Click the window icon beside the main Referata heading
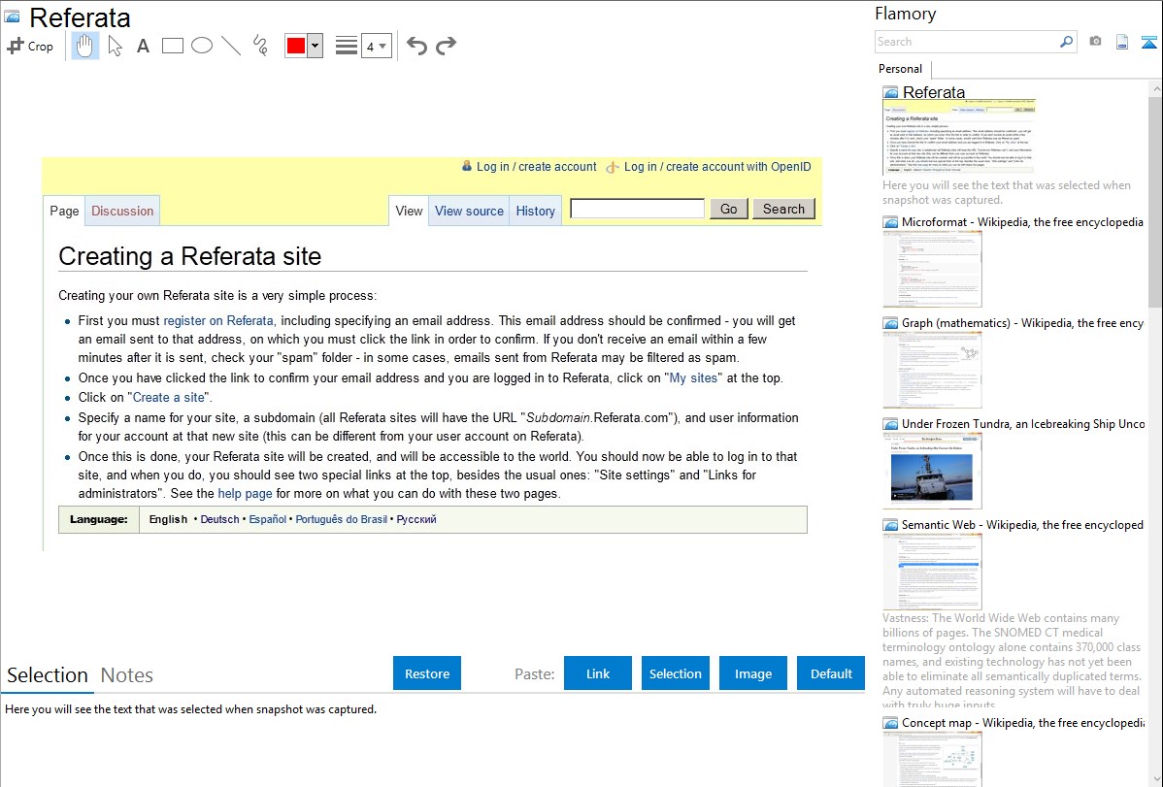The height and width of the screenshot is (787, 1163). (12, 16)
